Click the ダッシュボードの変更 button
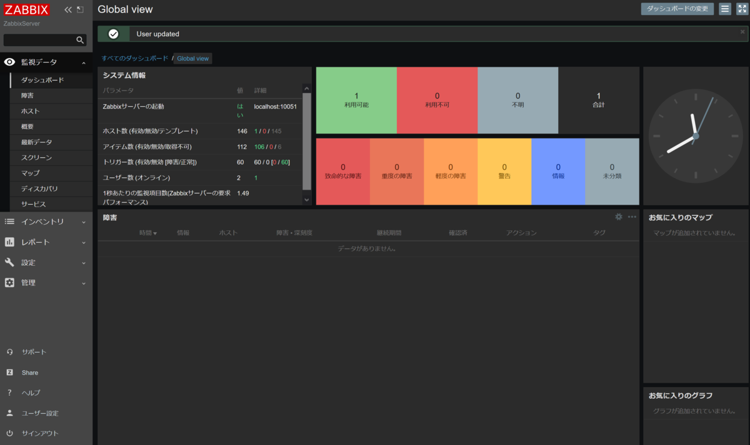Image resolution: width=750 pixels, height=445 pixels. [677, 9]
